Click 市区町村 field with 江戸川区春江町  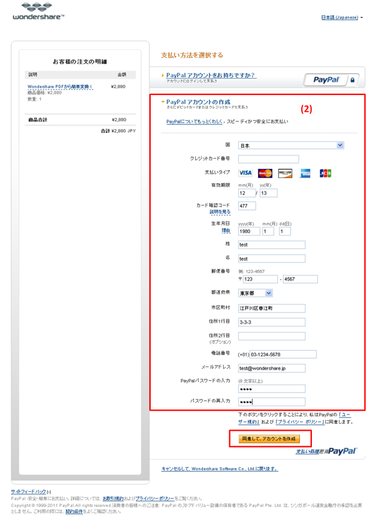pos(271,308)
